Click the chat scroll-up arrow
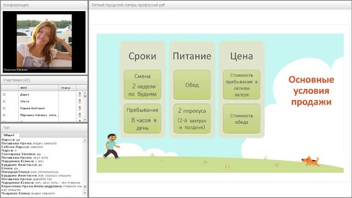 coord(85,140)
